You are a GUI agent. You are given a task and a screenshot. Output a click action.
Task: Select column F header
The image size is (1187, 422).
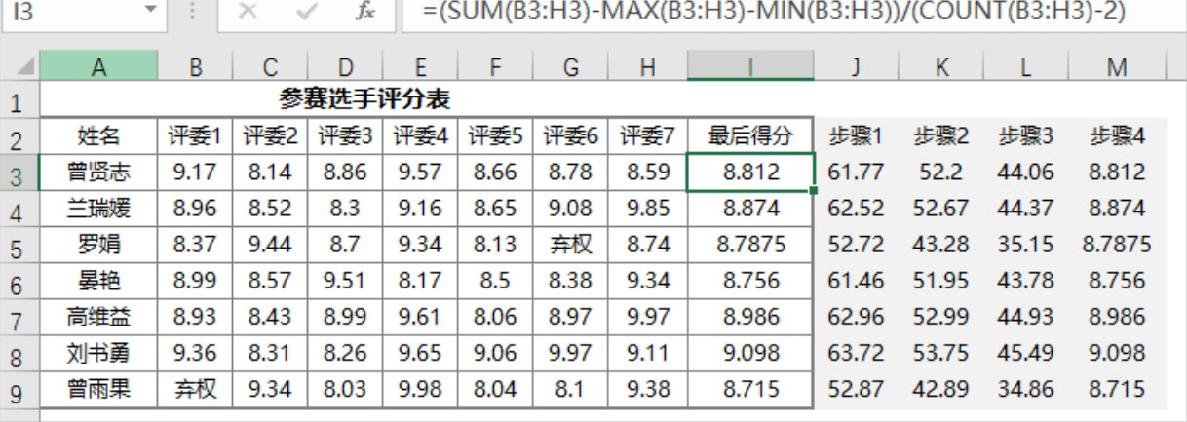pos(495,67)
